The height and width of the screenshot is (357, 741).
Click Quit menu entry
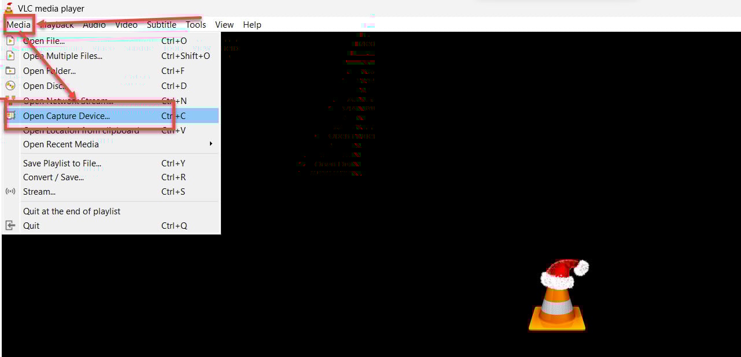[x=111, y=226]
